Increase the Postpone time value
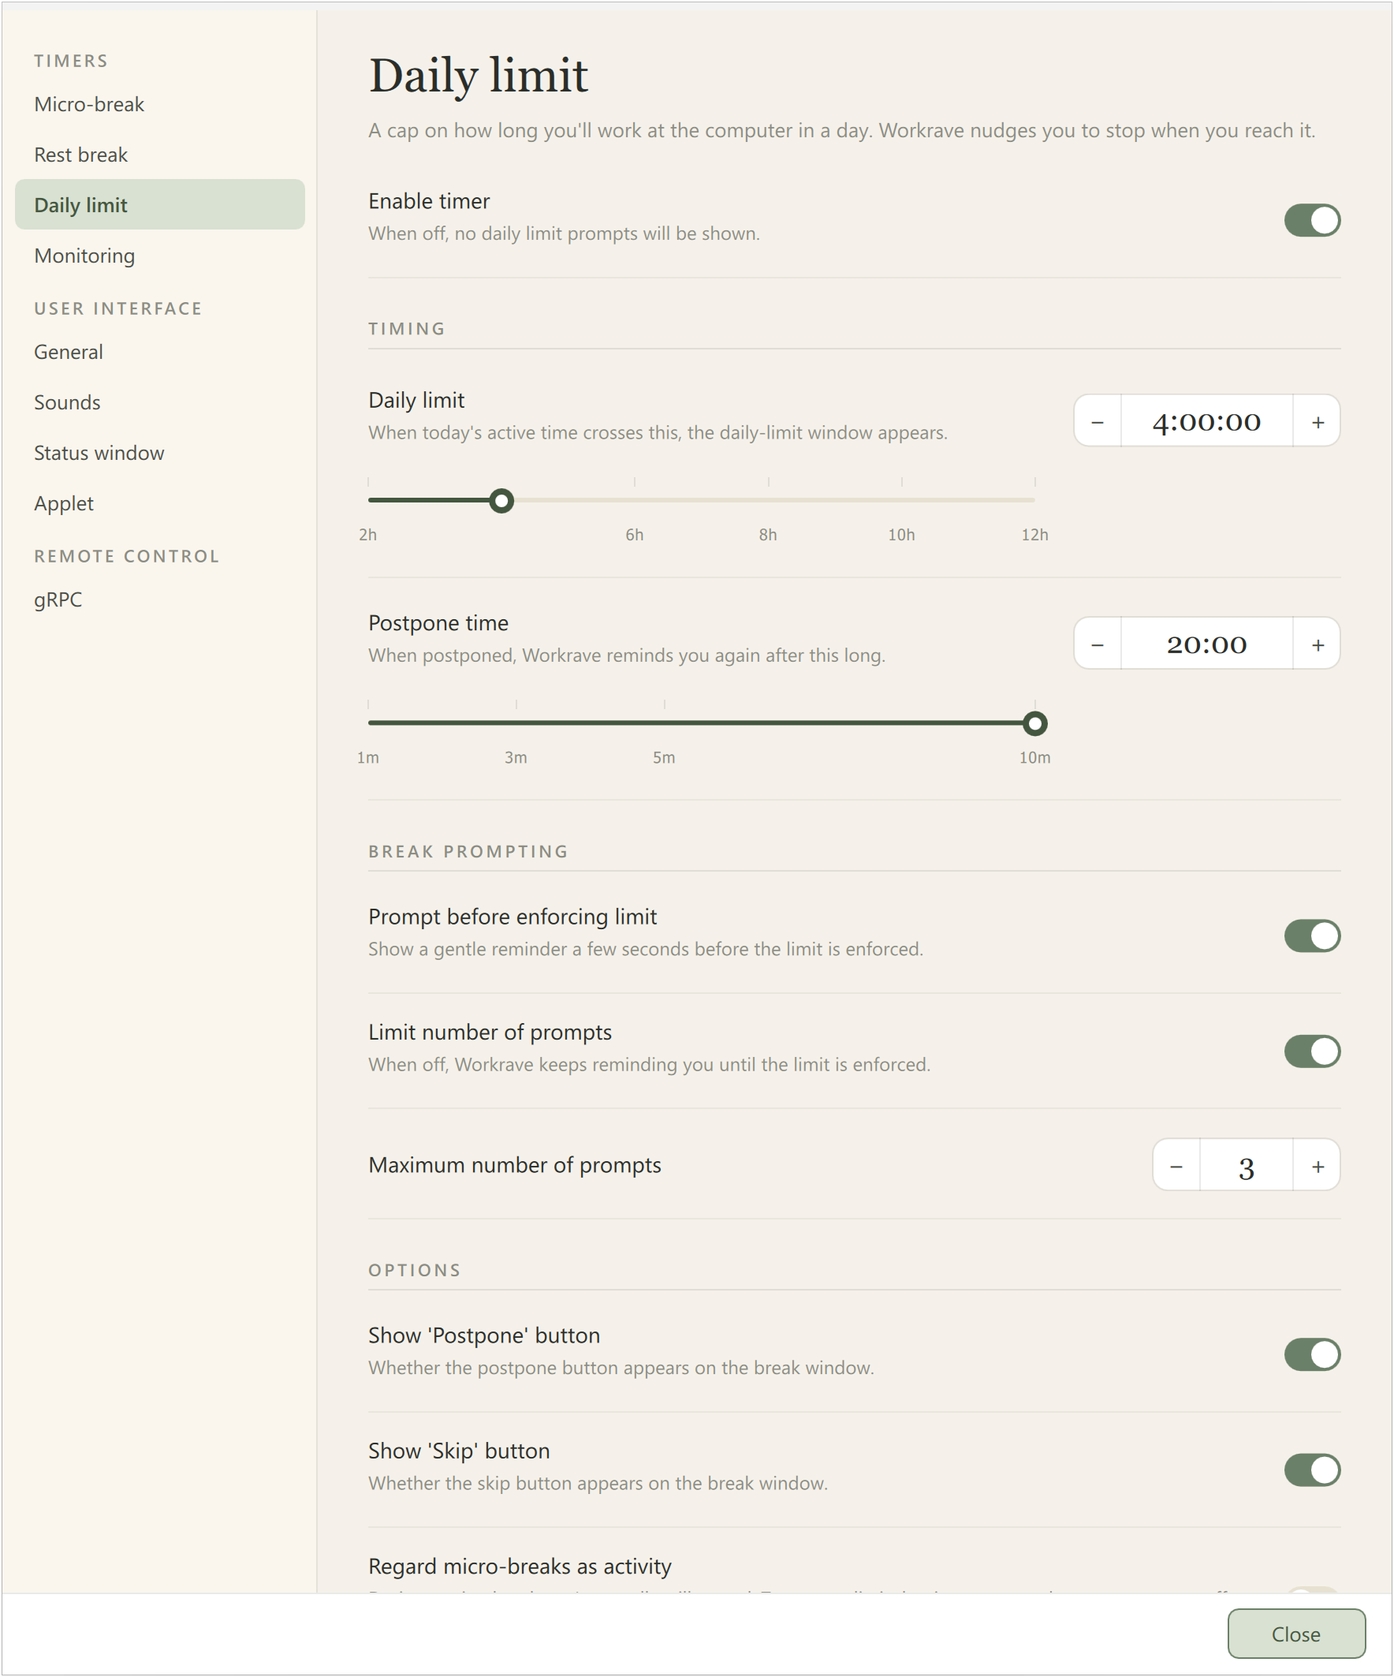 click(x=1318, y=644)
